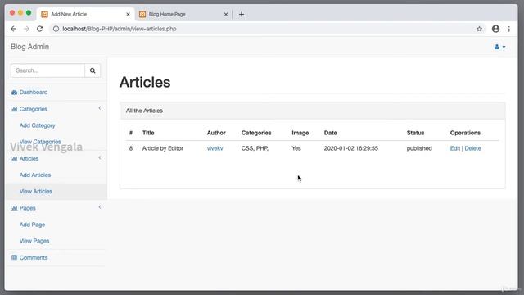
Task: Collapse the Pages menu chevron
Action: (x=100, y=207)
